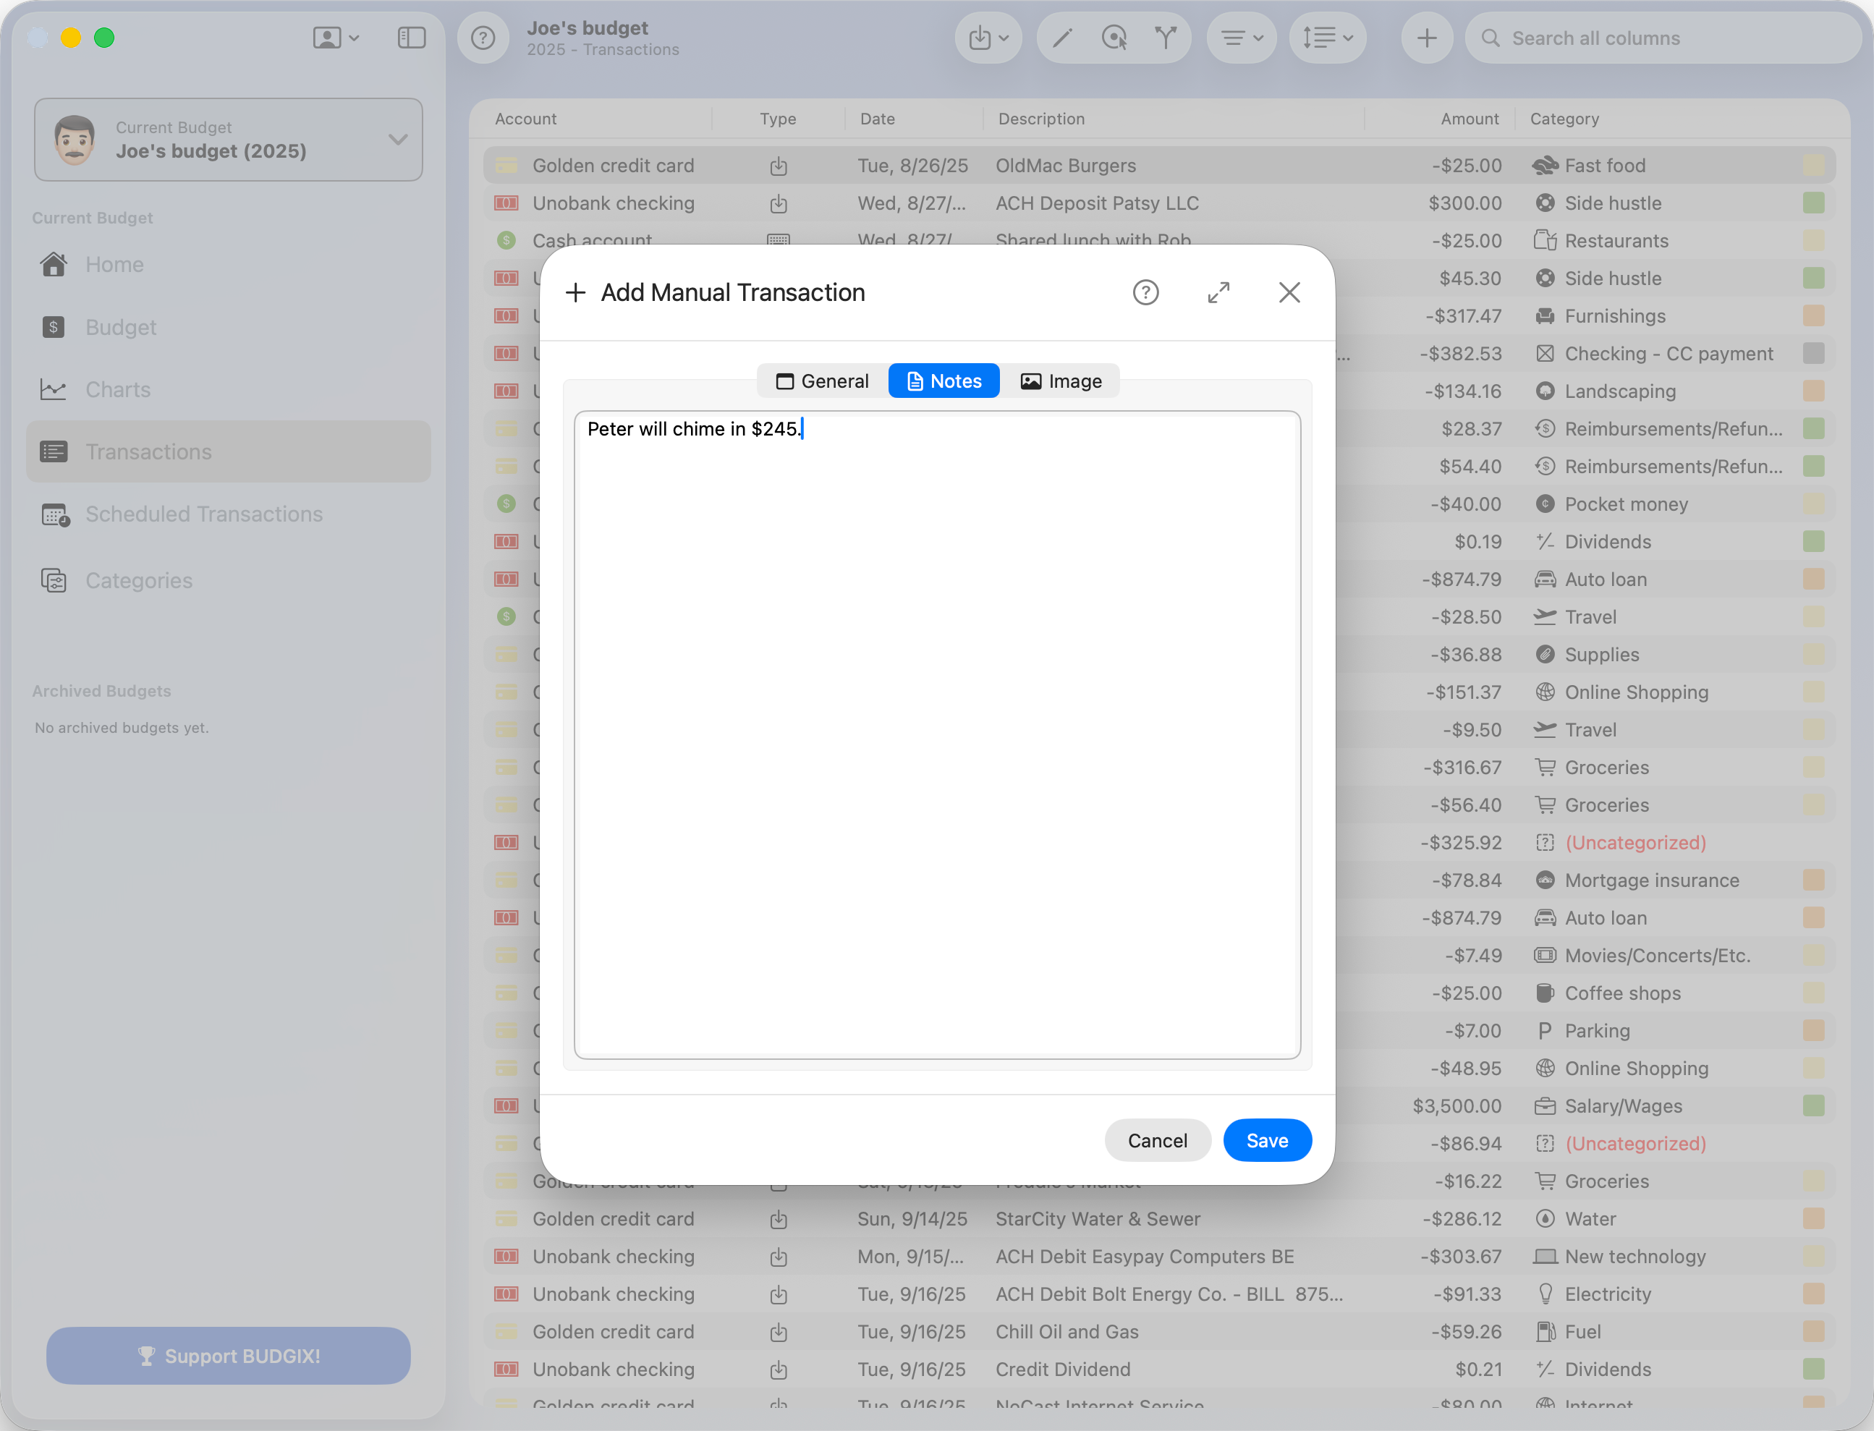Open help from the Add Manual Transaction dialog
This screenshot has width=1874, height=1431.
[x=1145, y=292]
